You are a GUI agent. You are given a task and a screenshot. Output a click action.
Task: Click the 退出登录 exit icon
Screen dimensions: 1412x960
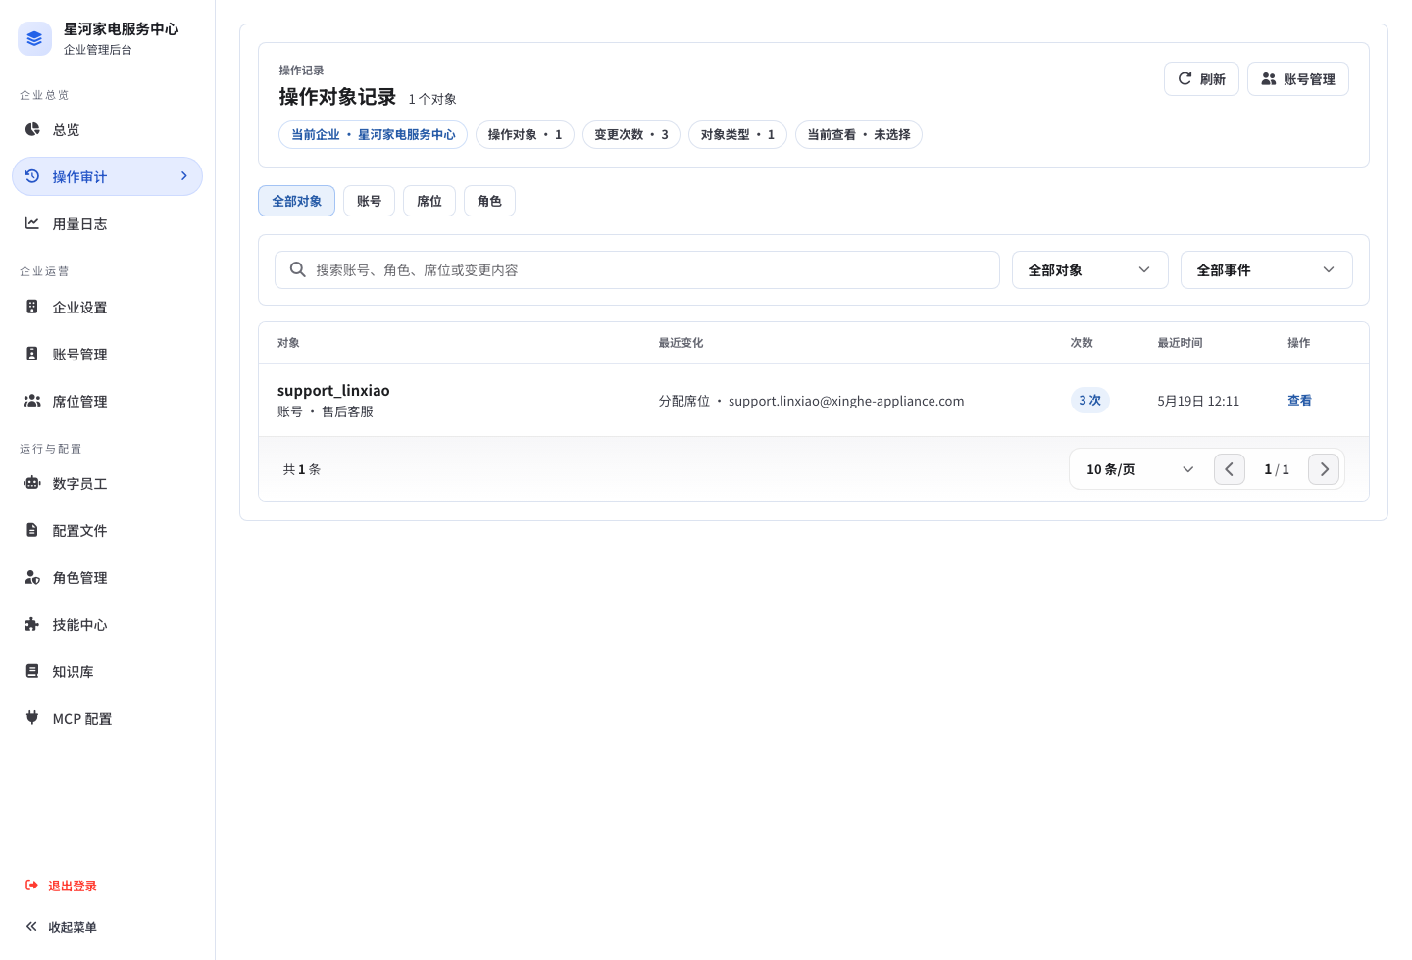tap(31, 886)
